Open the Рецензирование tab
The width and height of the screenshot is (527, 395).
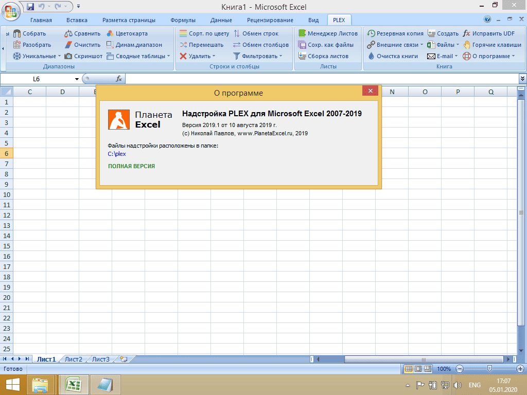click(270, 20)
